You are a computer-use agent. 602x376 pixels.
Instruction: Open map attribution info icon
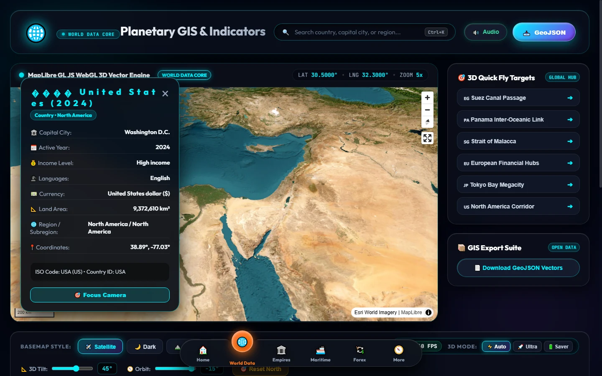[429, 312]
